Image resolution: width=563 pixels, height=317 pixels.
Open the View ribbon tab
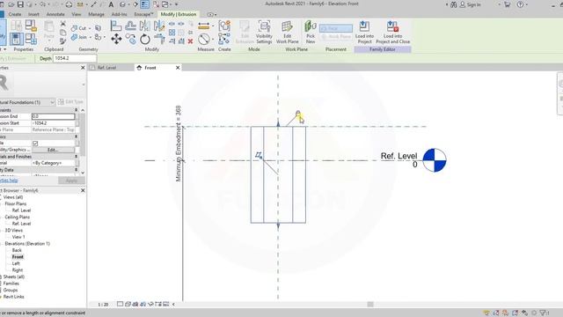77,14
